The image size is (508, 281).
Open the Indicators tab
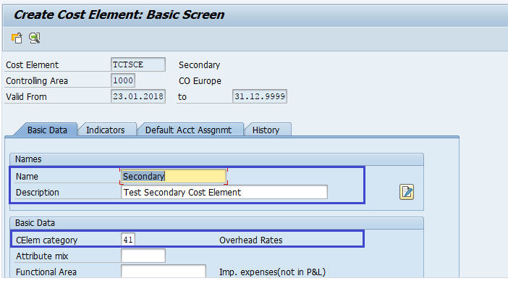[x=106, y=130]
